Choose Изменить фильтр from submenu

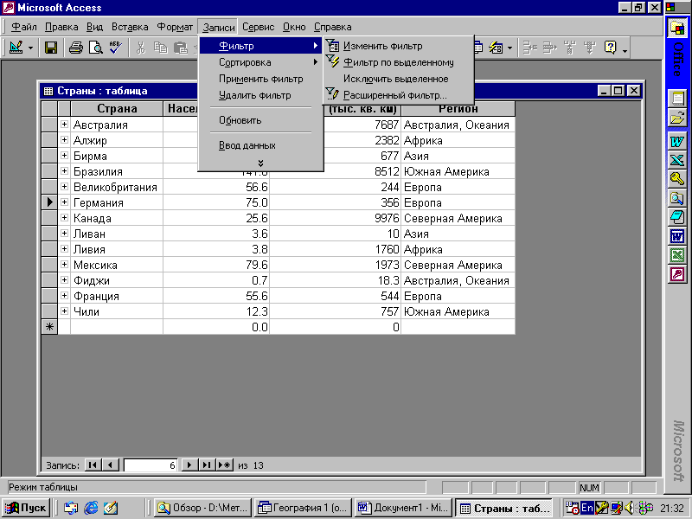click(x=399, y=46)
